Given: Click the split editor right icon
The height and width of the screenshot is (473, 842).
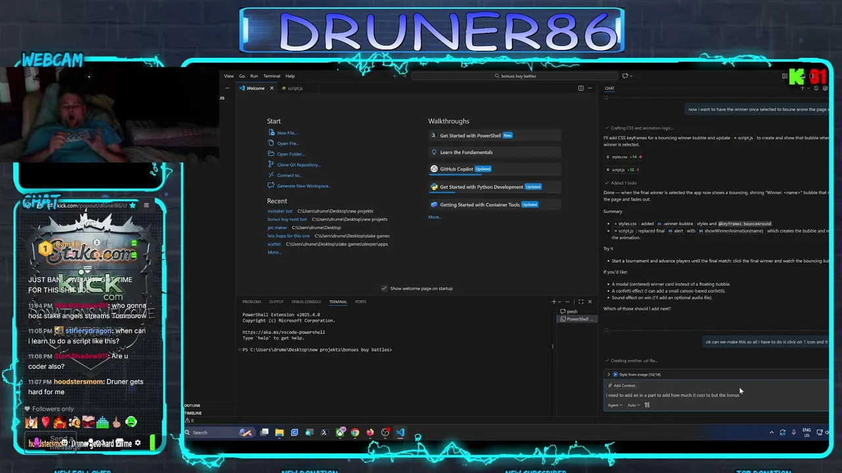Looking at the screenshot, I should pos(580,88).
